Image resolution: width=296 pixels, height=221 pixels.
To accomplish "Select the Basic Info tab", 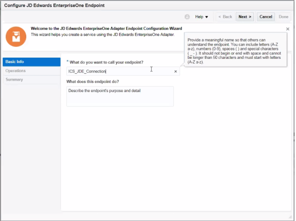I will pyautogui.click(x=31, y=62).
